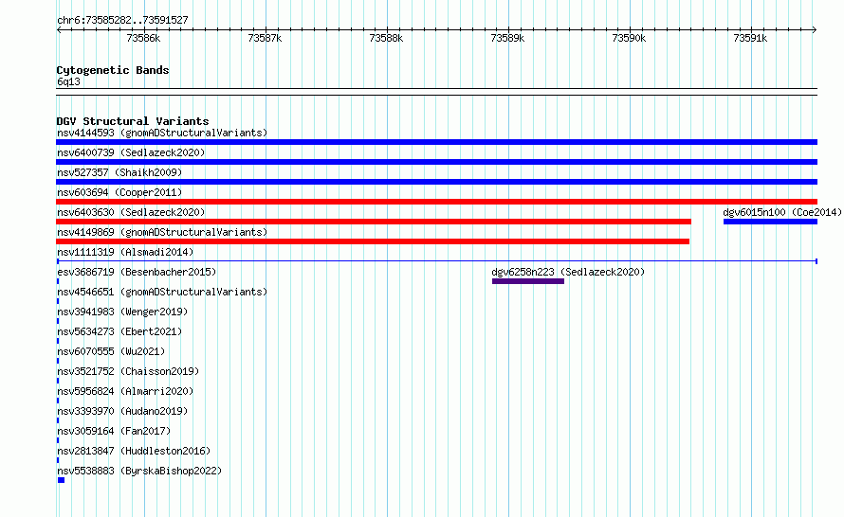844x517 pixels.
Task: Click the 73587k ruler position
Action: (x=265, y=38)
